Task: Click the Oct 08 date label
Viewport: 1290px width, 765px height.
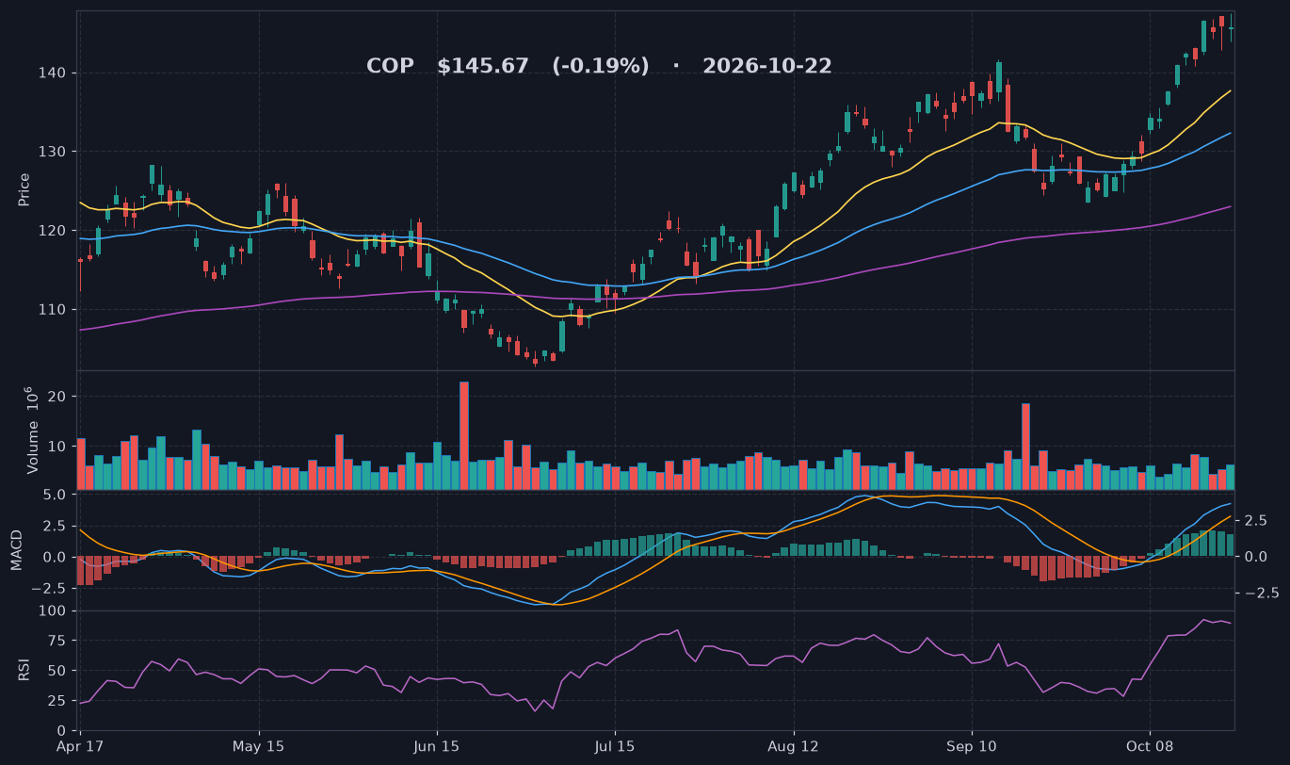Action: click(1151, 747)
